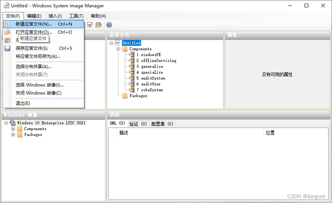
Task: Click the Components folder icon in answer file tree
Action: (x=125, y=49)
